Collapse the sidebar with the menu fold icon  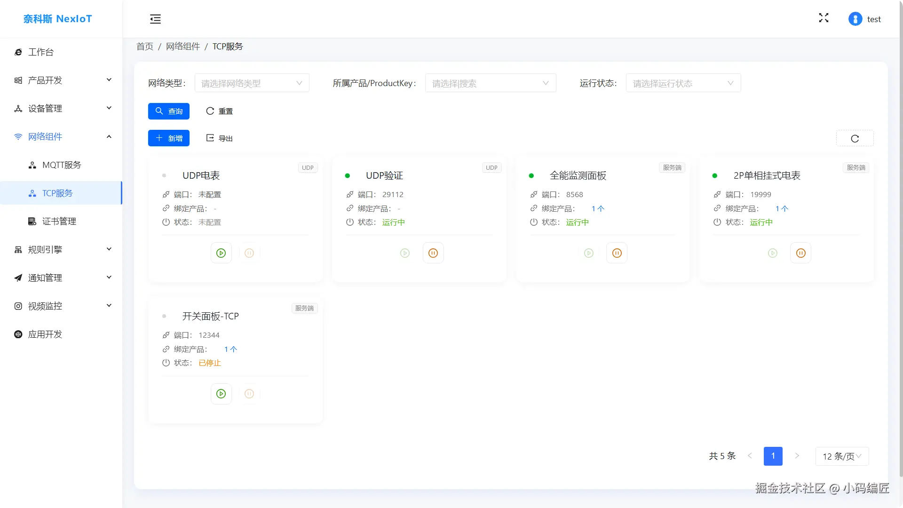pyautogui.click(x=155, y=19)
